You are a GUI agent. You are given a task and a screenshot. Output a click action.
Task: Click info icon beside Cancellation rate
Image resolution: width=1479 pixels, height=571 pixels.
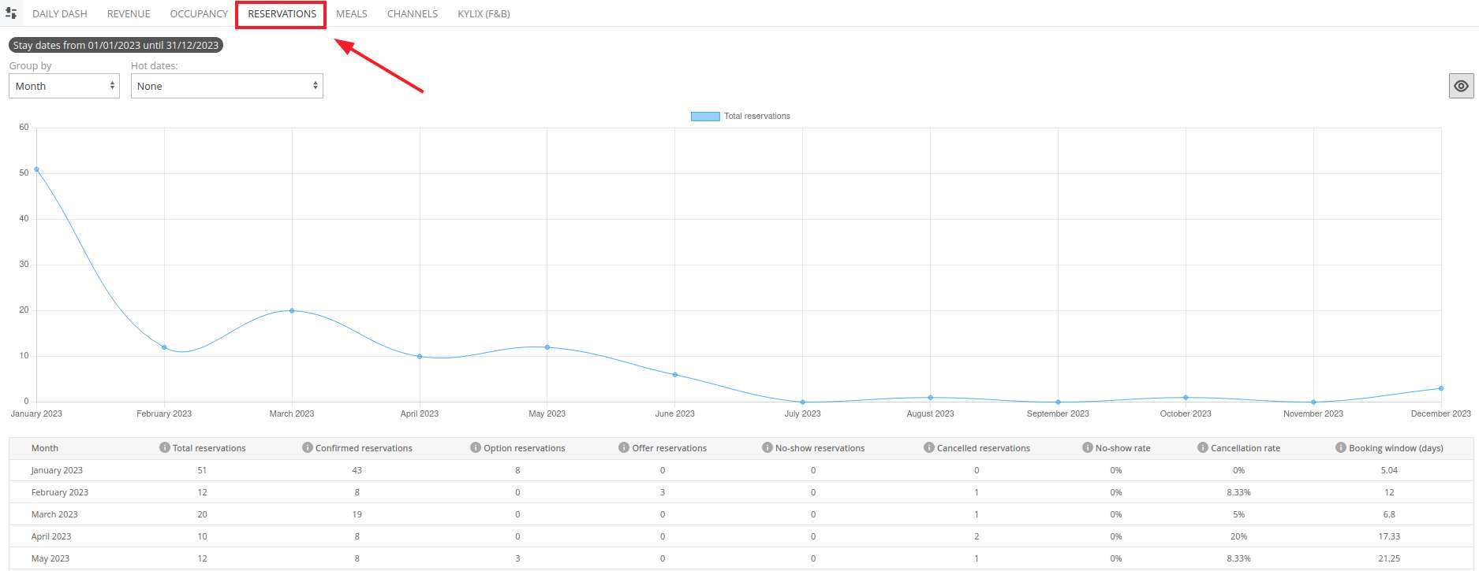pos(1202,447)
